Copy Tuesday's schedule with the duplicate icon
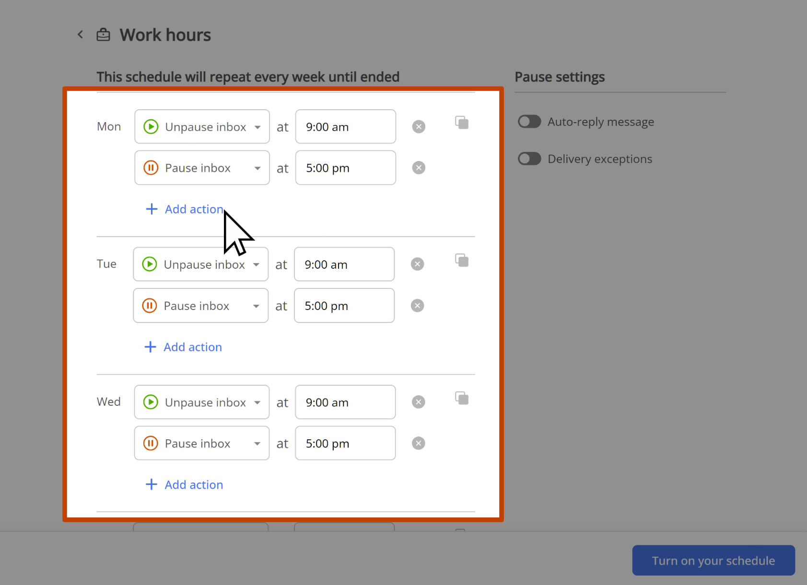The image size is (807, 585). click(462, 261)
